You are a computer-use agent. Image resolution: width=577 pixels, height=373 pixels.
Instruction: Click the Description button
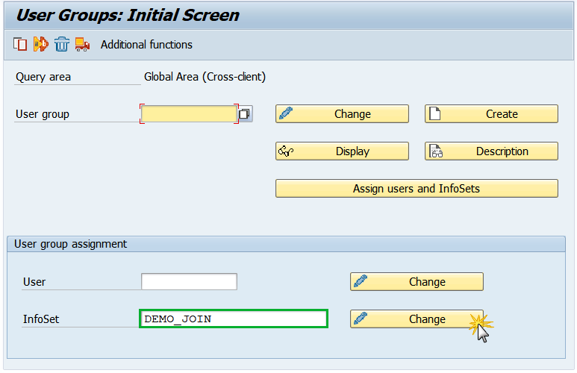491,151
